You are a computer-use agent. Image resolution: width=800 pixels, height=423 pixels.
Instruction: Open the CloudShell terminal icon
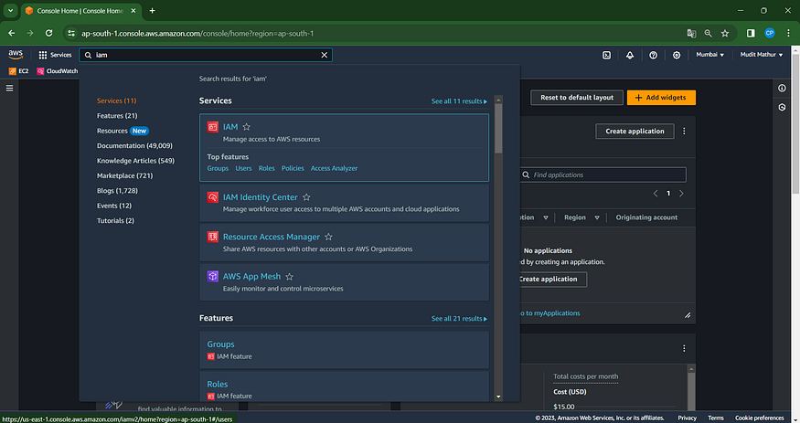pos(607,55)
